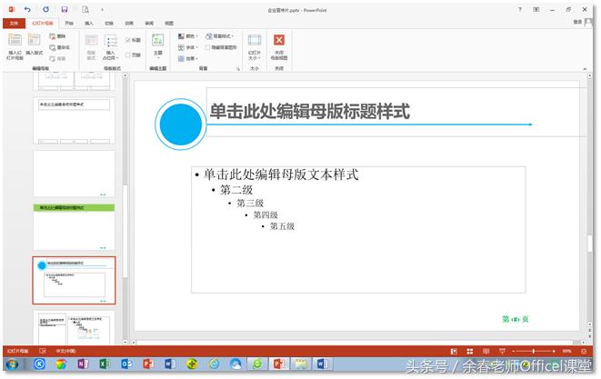Select the green title bar layout thumbnail
The width and height of the screenshot is (601, 379).
pyautogui.click(x=74, y=227)
